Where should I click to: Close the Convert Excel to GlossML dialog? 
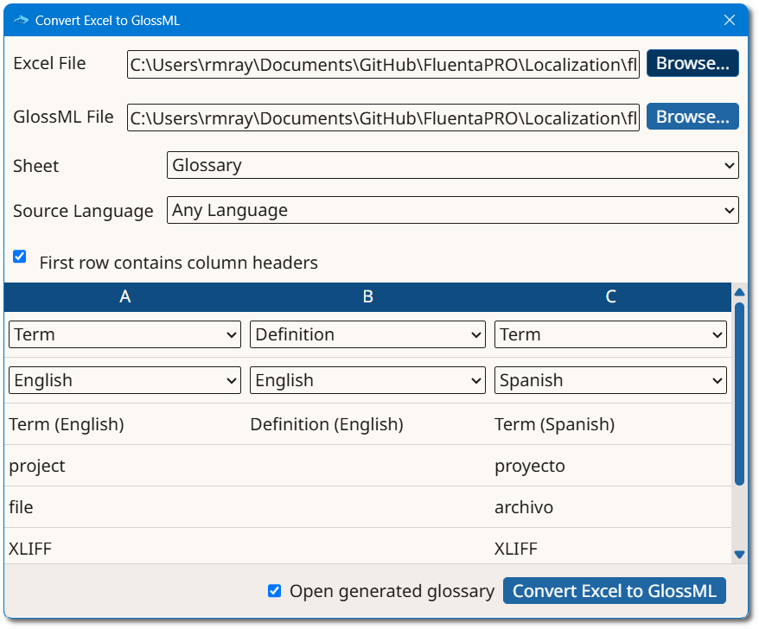730,20
